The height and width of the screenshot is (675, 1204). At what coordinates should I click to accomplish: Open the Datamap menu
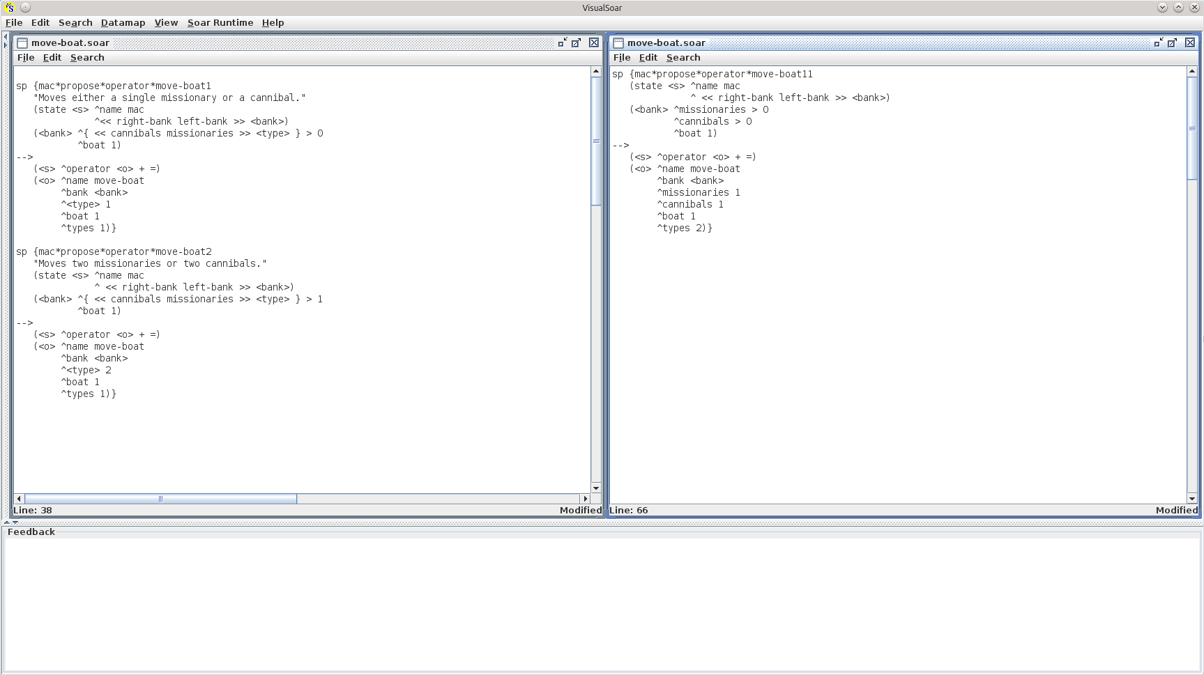pyautogui.click(x=123, y=22)
